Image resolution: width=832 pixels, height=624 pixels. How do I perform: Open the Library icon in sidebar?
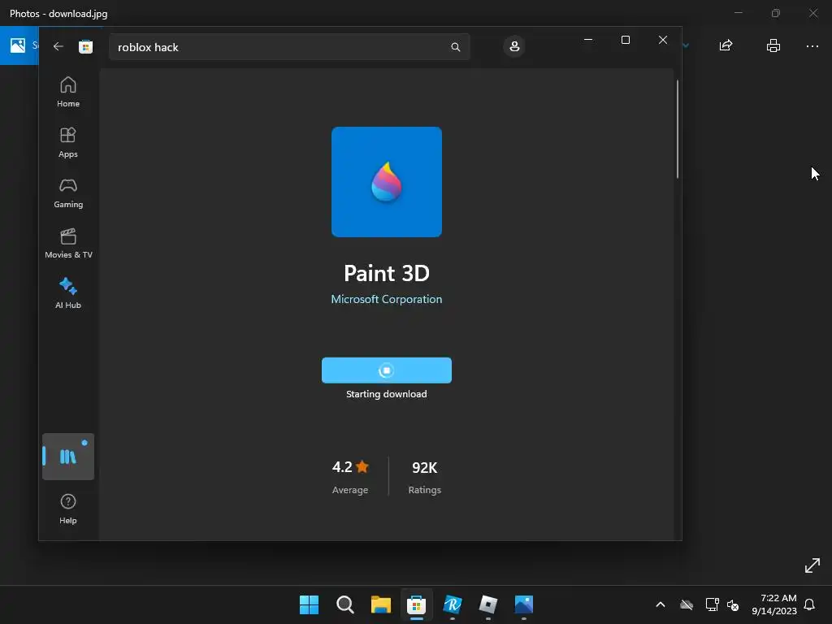tap(68, 457)
